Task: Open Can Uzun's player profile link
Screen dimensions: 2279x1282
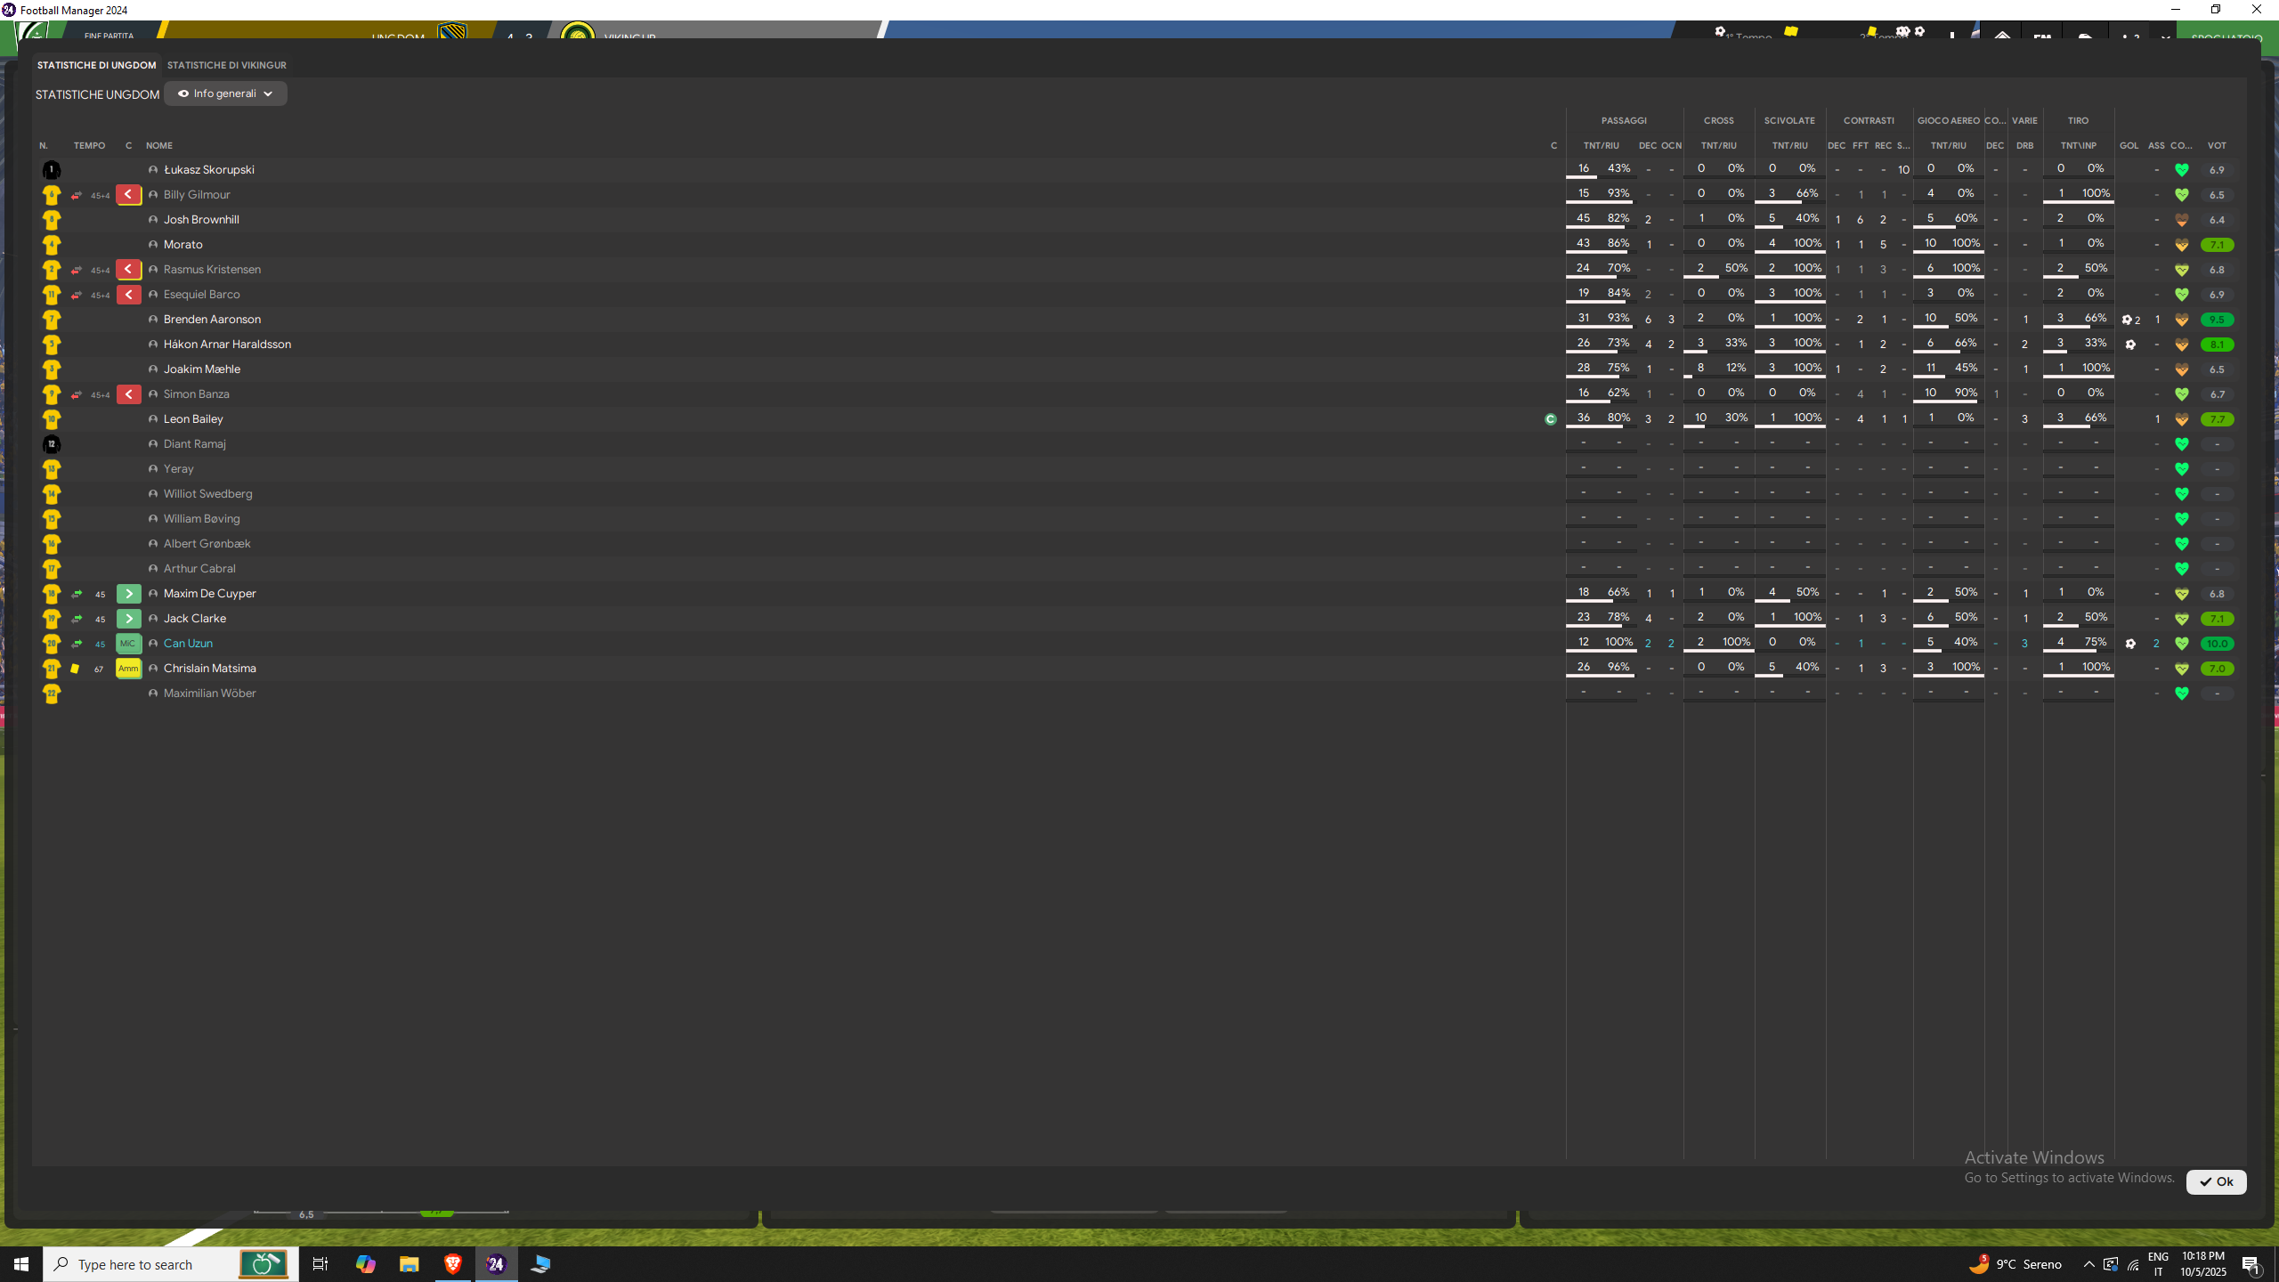Action: [x=188, y=643]
